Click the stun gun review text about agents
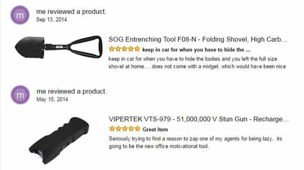The width and height of the screenshot is (304, 170). coord(195,142)
